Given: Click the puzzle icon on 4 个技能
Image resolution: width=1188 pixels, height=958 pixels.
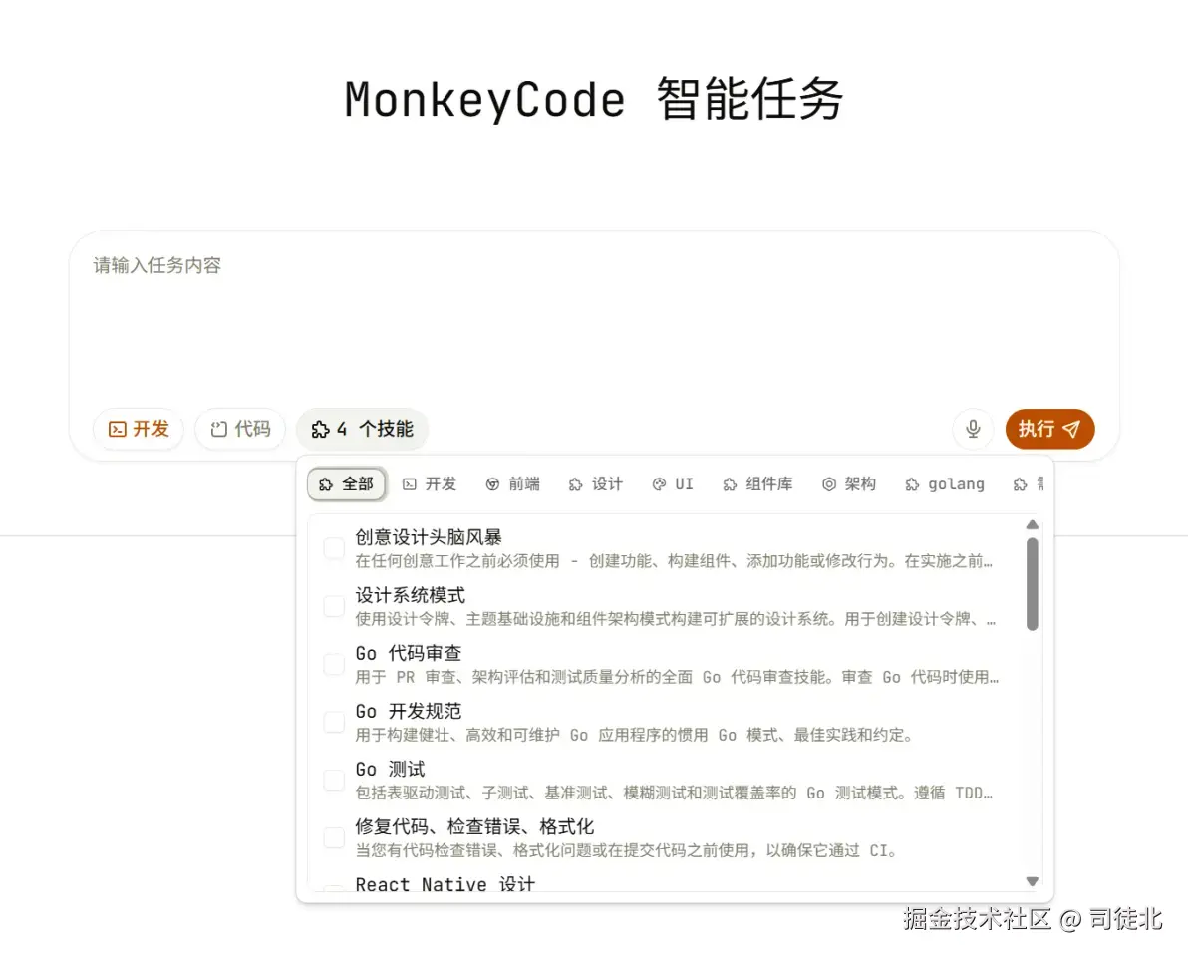Looking at the screenshot, I should coord(321,429).
